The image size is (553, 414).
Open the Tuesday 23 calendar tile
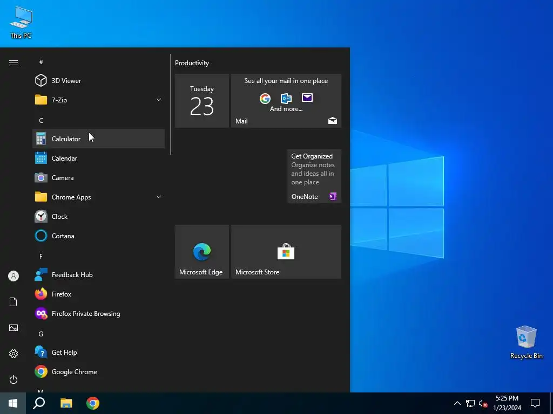pyautogui.click(x=202, y=101)
